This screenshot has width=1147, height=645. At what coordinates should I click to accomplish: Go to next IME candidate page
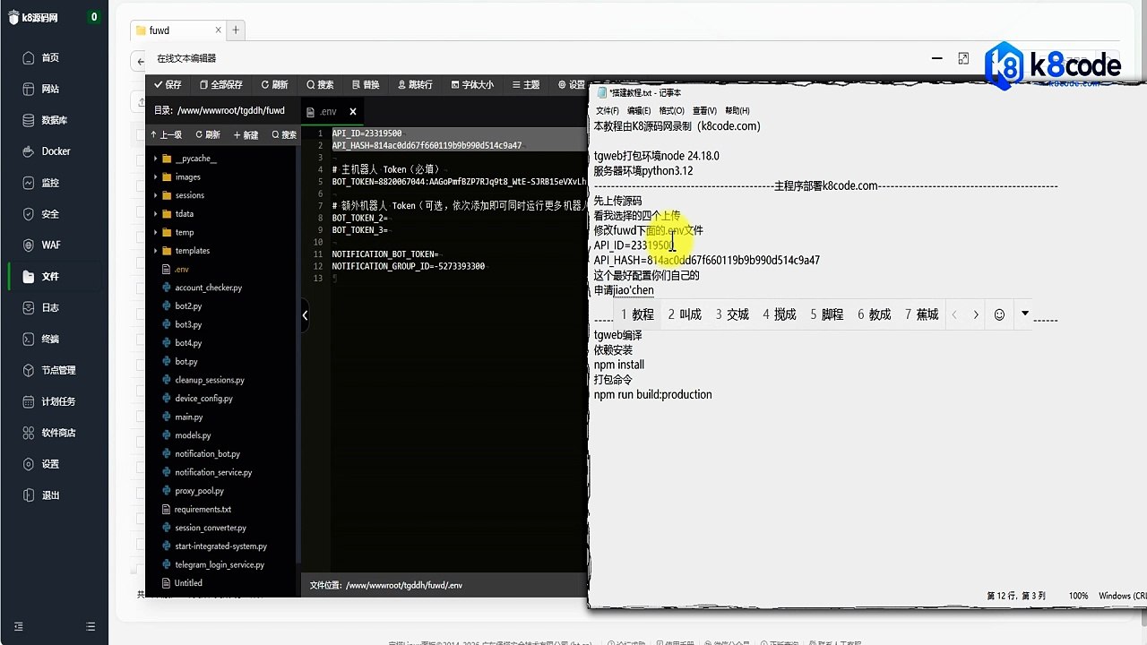pyautogui.click(x=976, y=315)
